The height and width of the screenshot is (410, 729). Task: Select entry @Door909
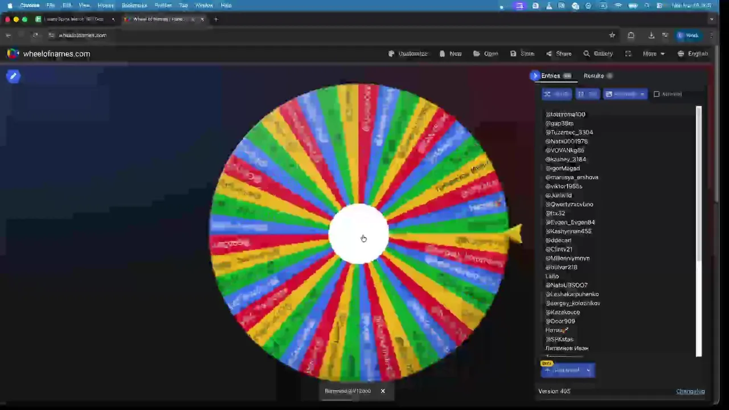click(x=560, y=321)
